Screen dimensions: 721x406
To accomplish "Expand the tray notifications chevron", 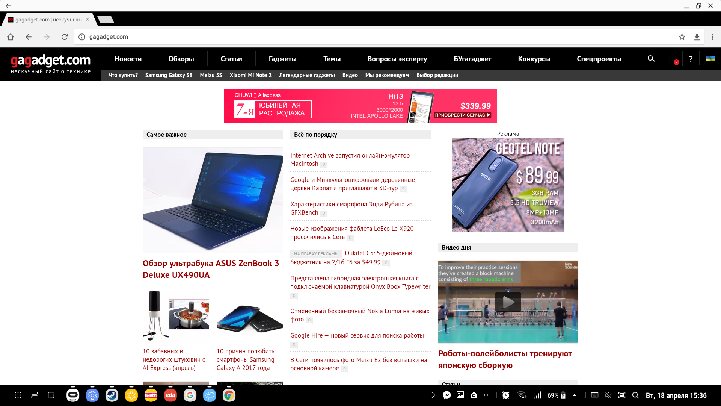I will 433,395.
